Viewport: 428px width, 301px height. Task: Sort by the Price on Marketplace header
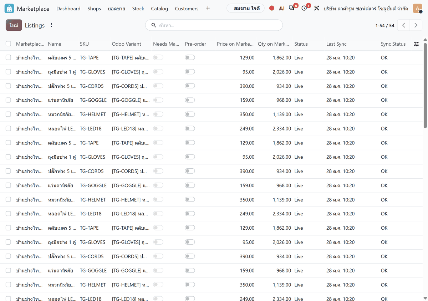tap(236, 44)
